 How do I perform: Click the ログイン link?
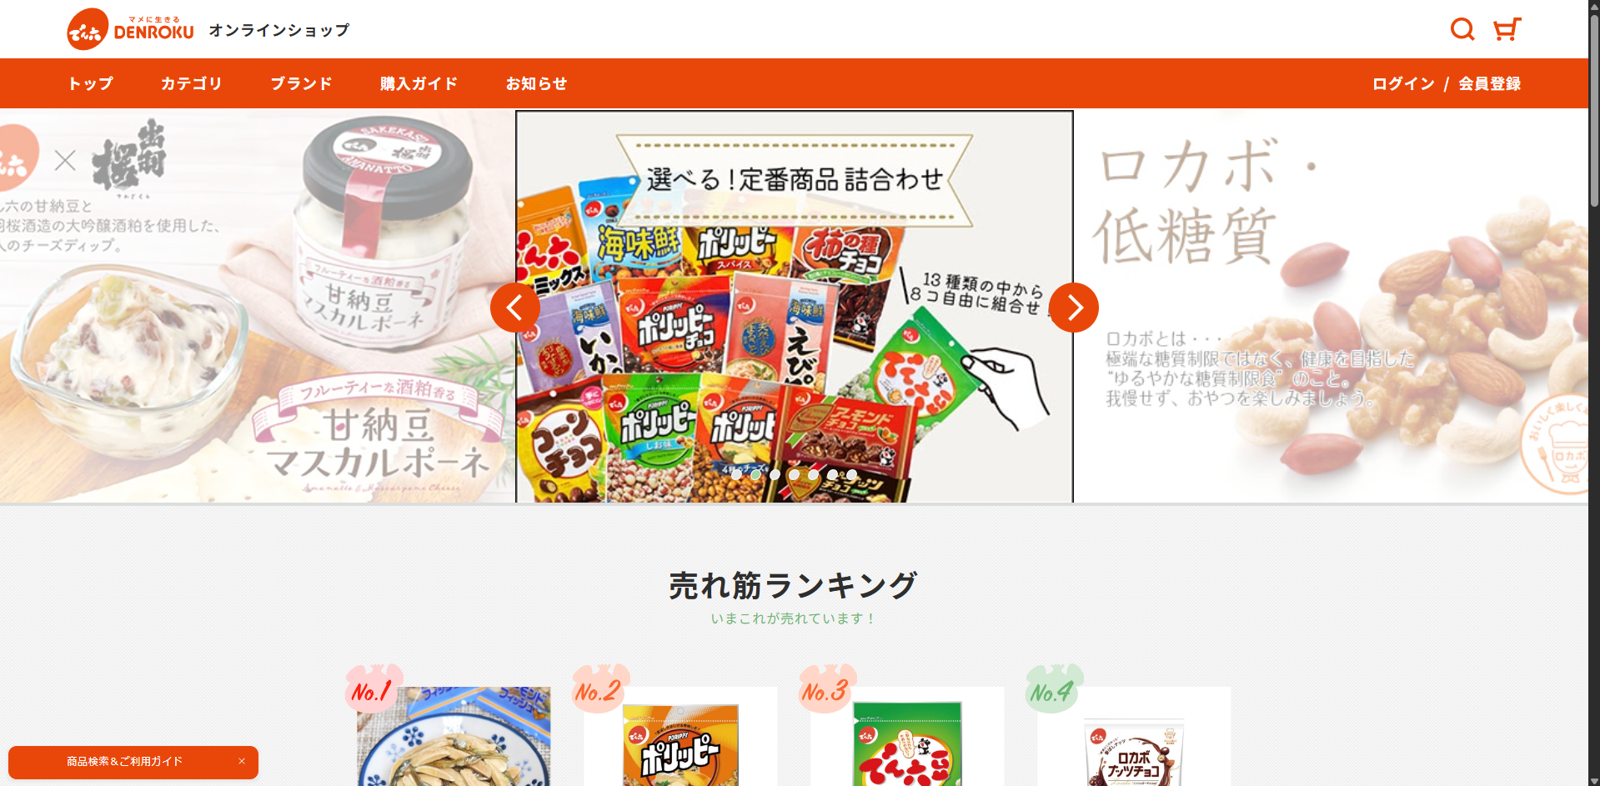tap(1404, 83)
